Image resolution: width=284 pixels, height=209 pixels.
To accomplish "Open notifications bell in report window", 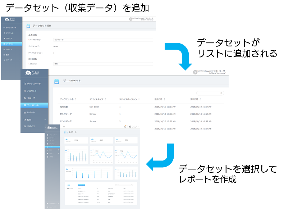I will (125, 127).
